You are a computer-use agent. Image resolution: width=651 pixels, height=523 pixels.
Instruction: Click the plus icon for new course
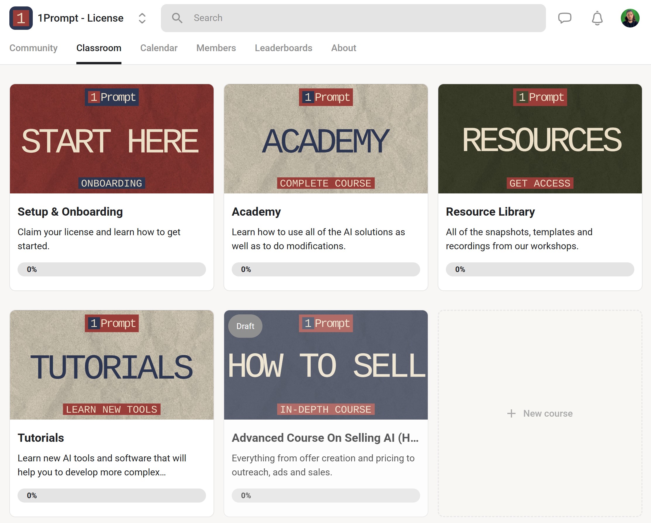point(511,413)
